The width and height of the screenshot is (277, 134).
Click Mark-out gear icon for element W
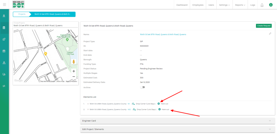pyautogui.click(x=159, y=104)
